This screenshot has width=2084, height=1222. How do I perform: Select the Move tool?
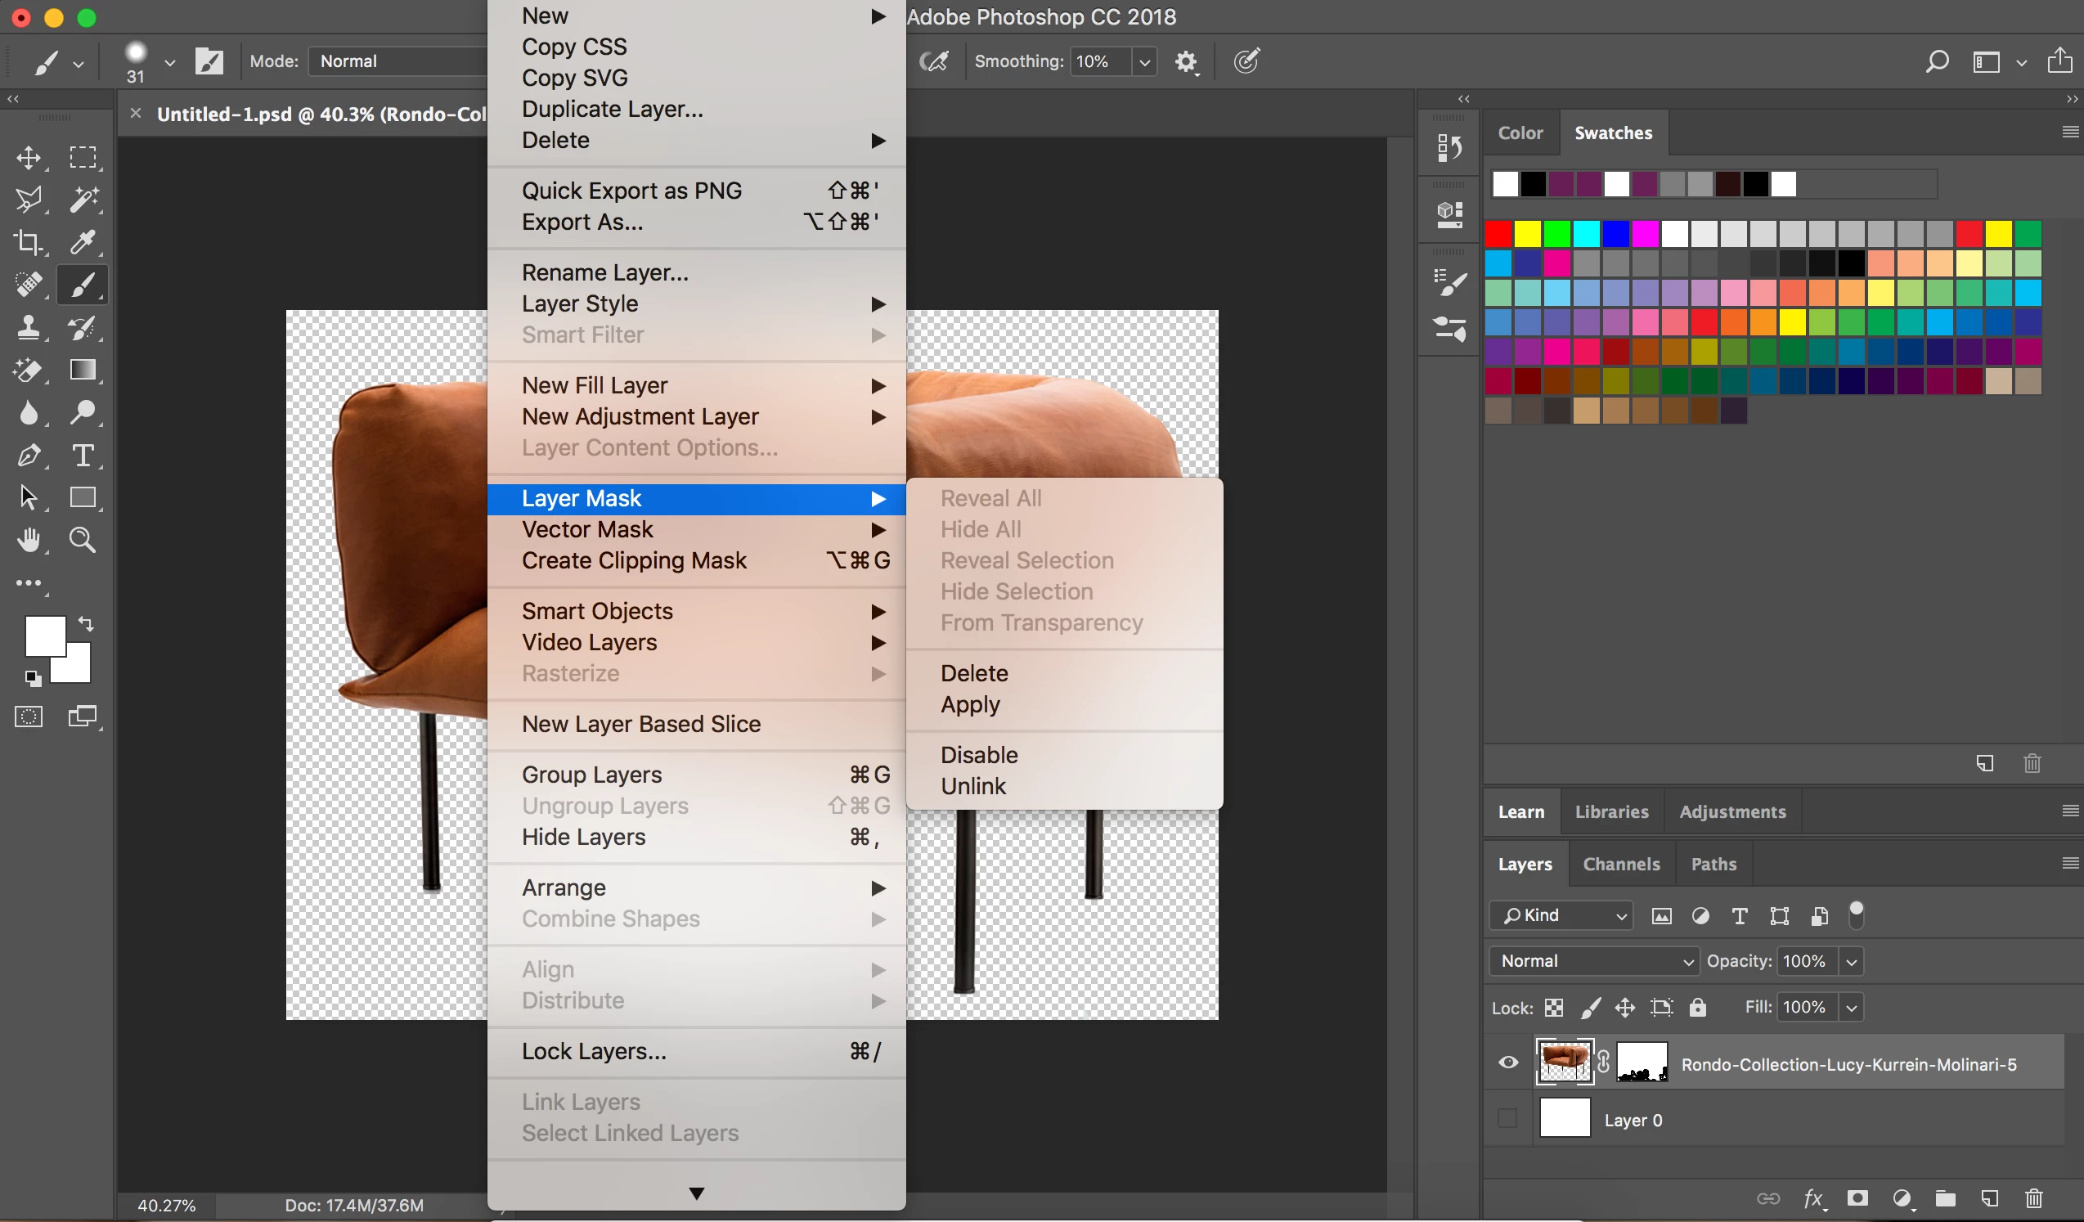click(x=29, y=158)
